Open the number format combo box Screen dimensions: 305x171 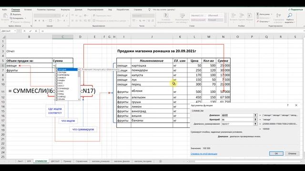click(143, 16)
